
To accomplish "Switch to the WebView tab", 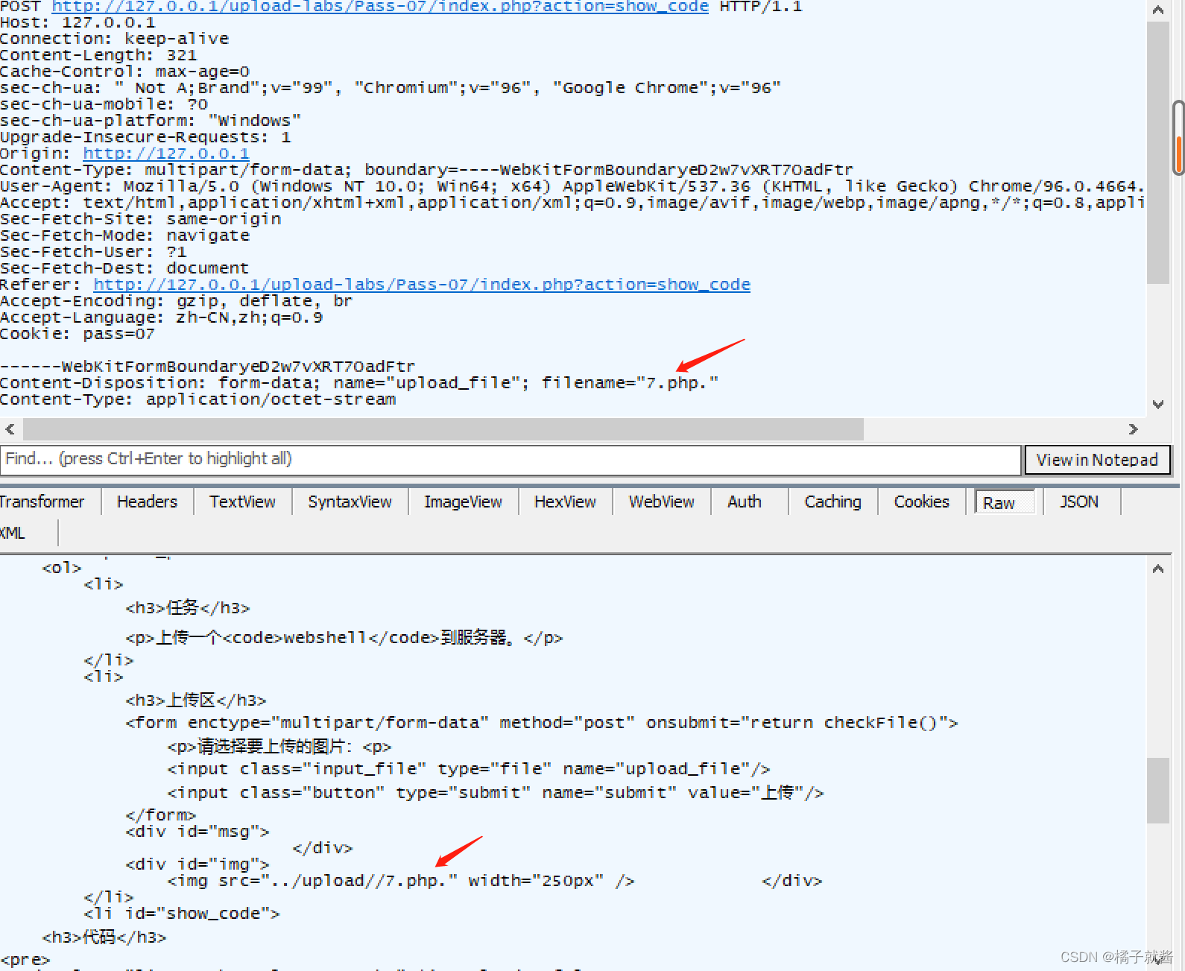I will [661, 502].
